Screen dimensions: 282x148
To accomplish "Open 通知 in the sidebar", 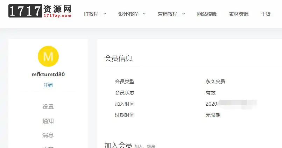I will (48, 121).
